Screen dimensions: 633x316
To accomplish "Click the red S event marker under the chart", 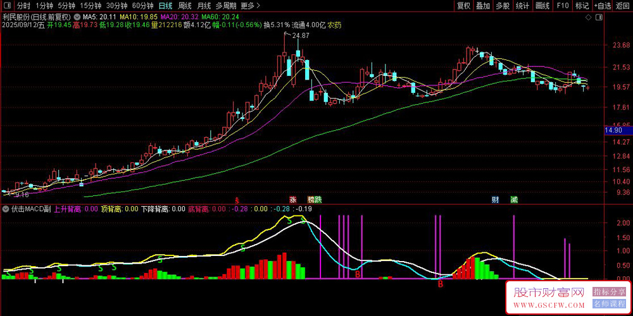I will pos(237,200).
